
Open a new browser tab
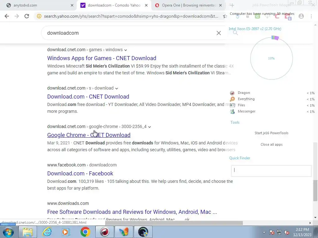(x=232, y=5)
